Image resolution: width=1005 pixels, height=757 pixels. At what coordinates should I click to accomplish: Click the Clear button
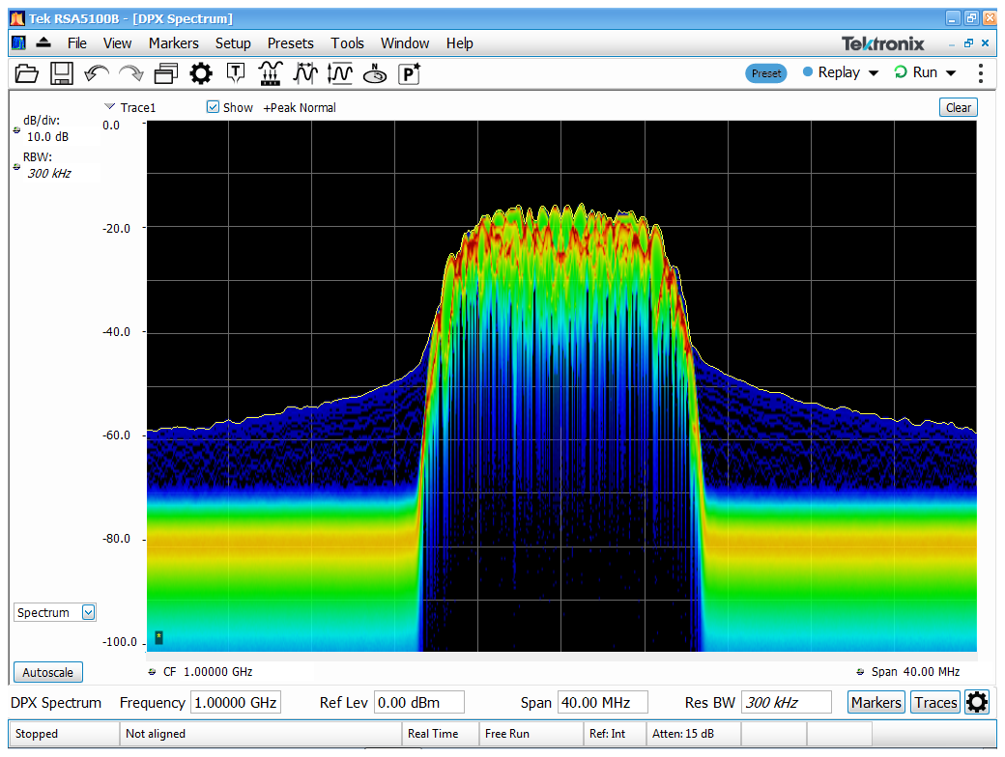coord(958,107)
